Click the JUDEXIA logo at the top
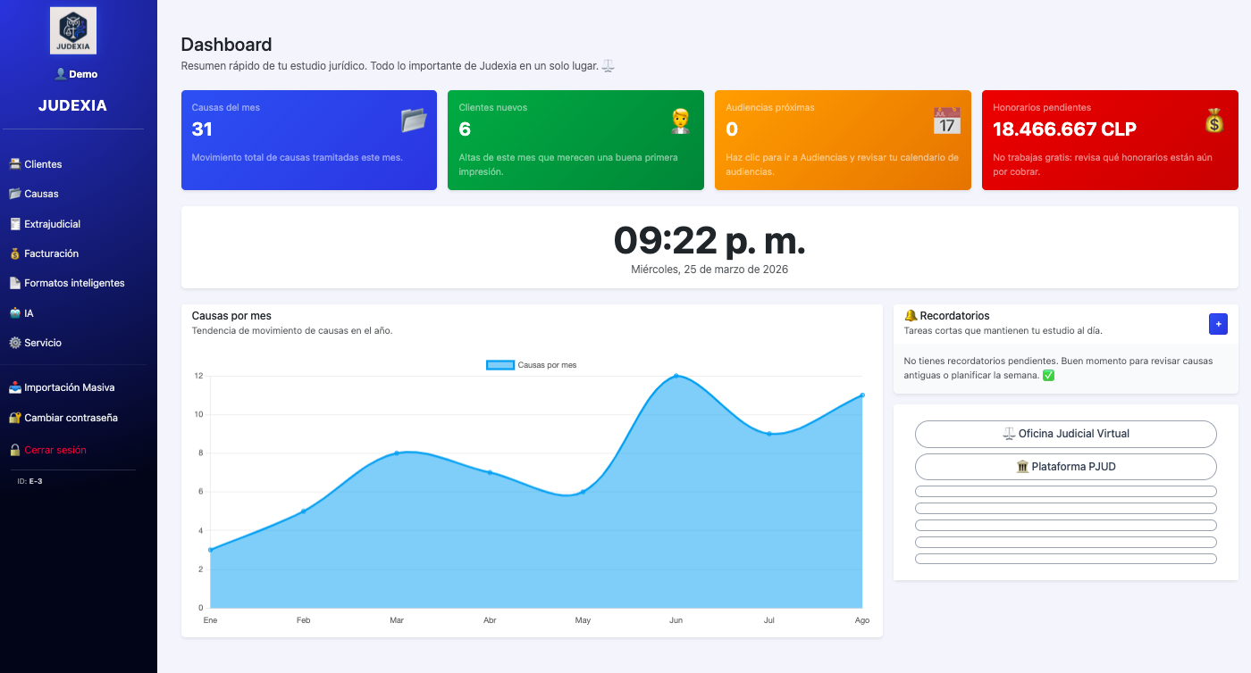The width and height of the screenshot is (1251, 673). point(72,29)
